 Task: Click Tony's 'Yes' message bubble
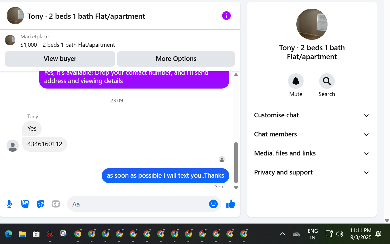[x=32, y=129]
